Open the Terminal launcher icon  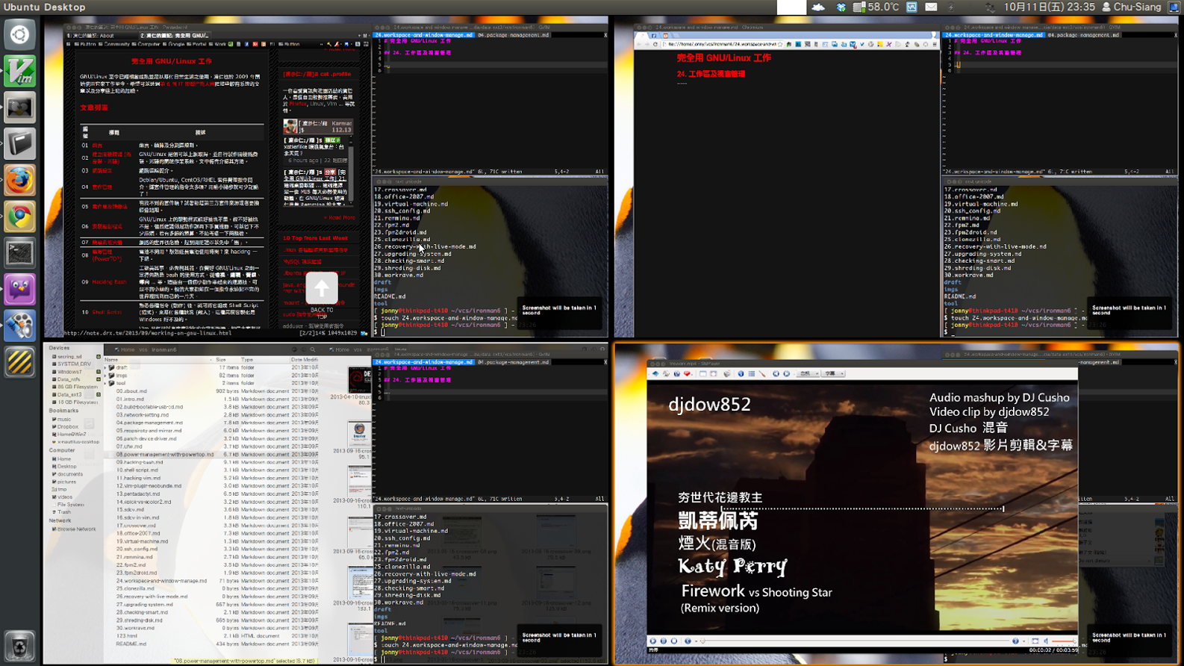click(x=20, y=253)
